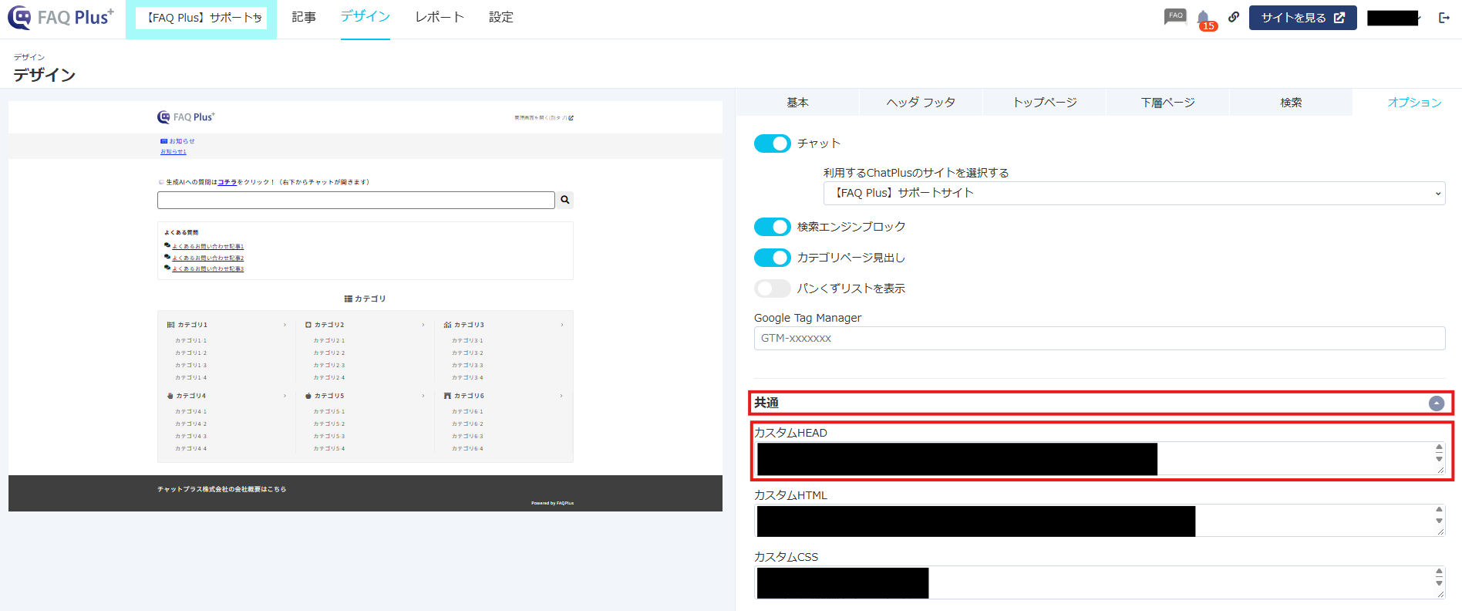Click the カテゴリ5 icon in preview
The width and height of the screenshot is (1462, 611).
coord(308,396)
